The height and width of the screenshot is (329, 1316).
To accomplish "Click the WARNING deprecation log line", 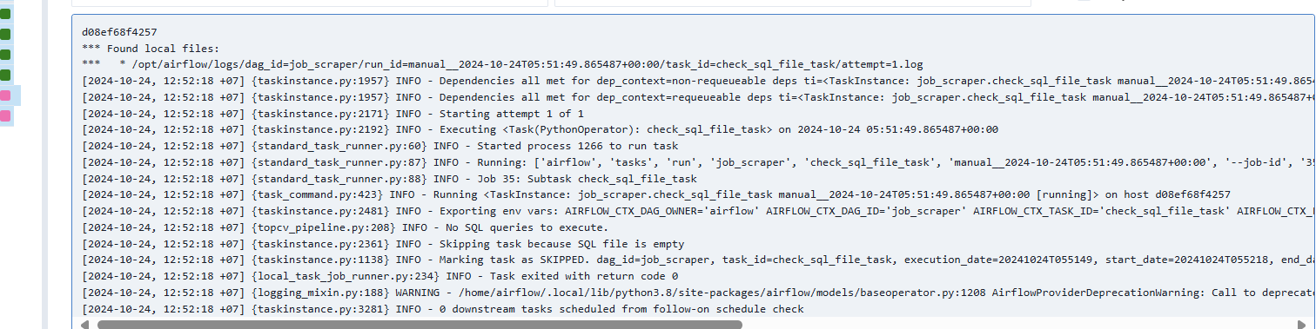I will pyautogui.click(x=698, y=293).
